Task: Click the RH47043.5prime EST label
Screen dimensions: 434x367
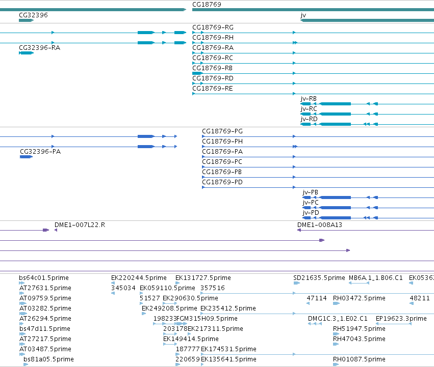Action: coord(359,340)
